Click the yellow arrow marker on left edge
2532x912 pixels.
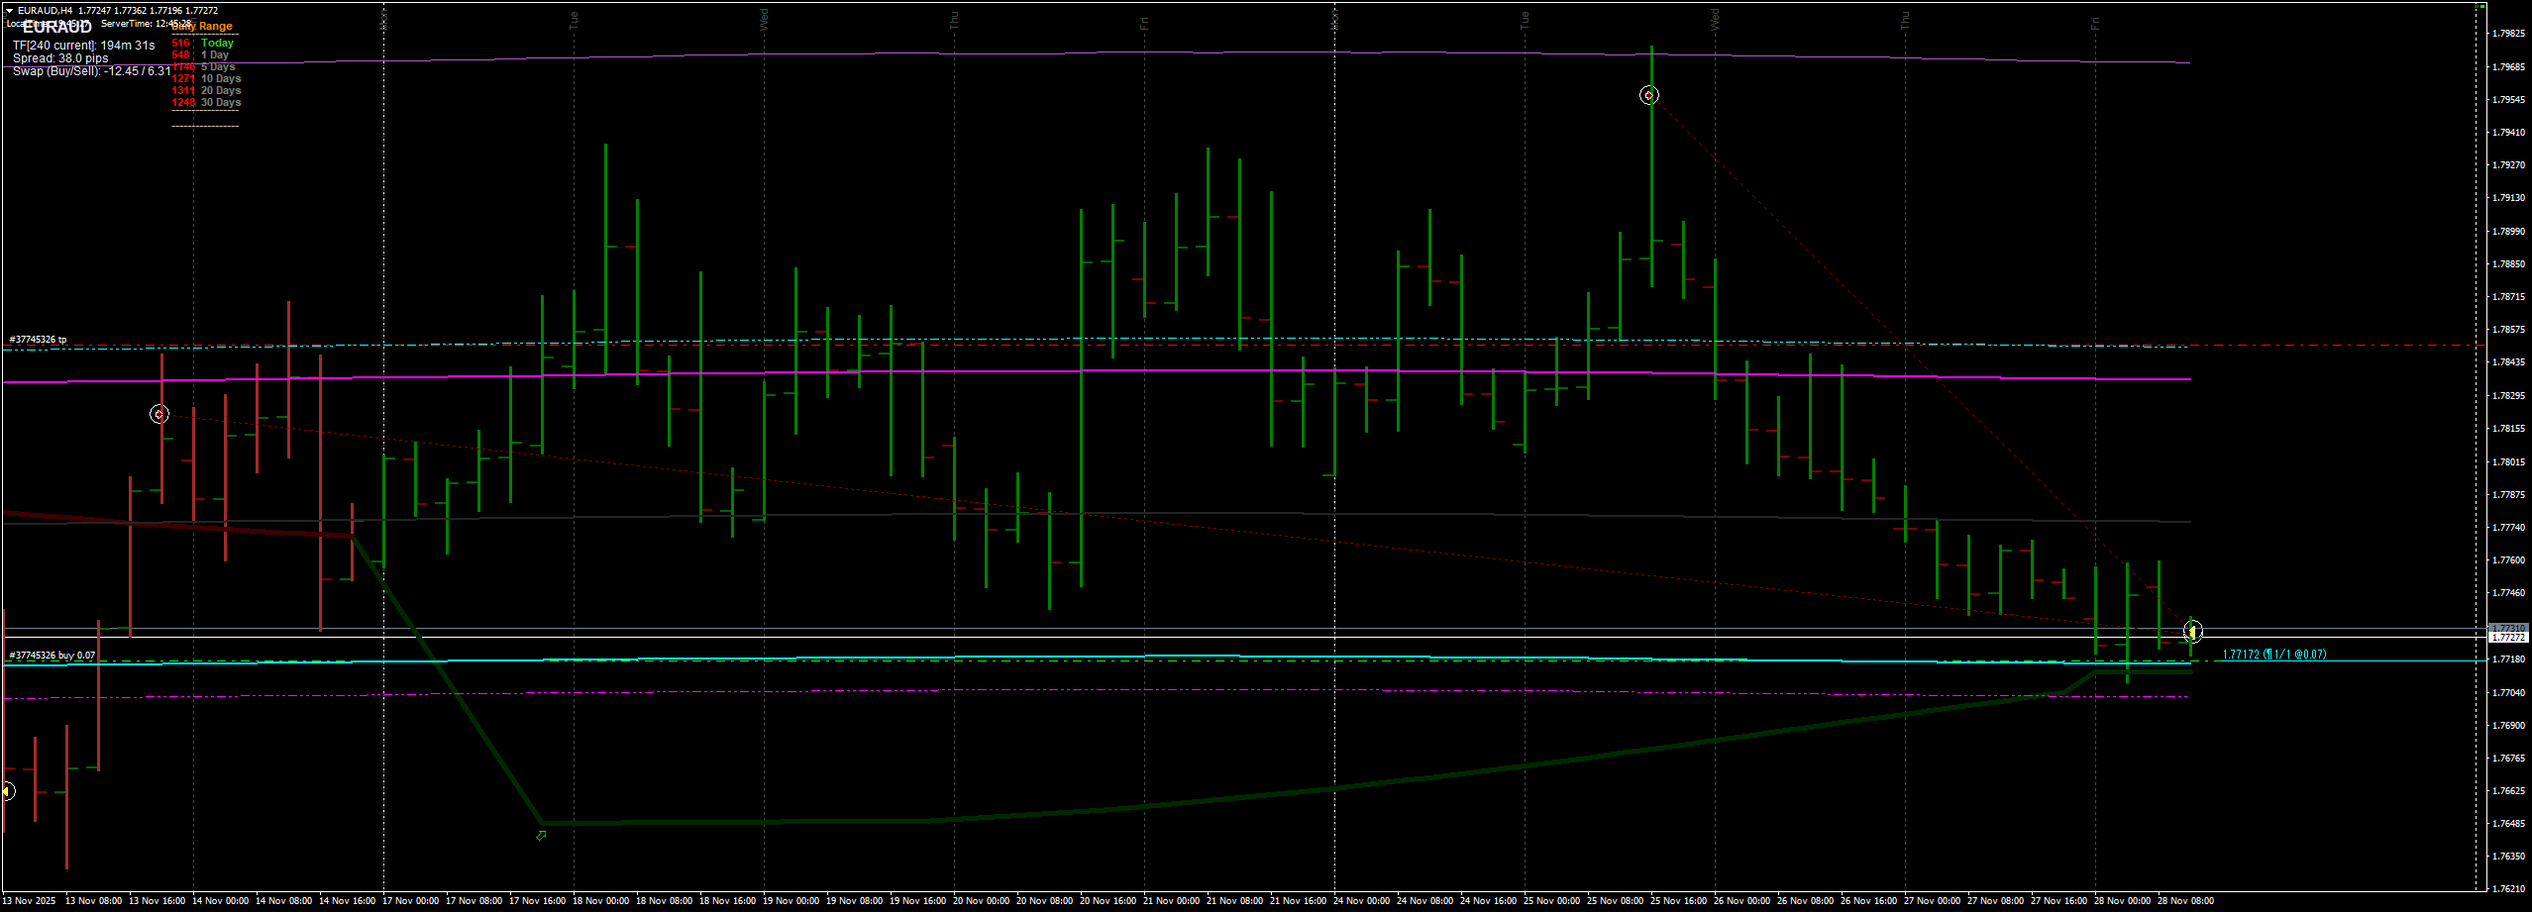click(x=7, y=791)
